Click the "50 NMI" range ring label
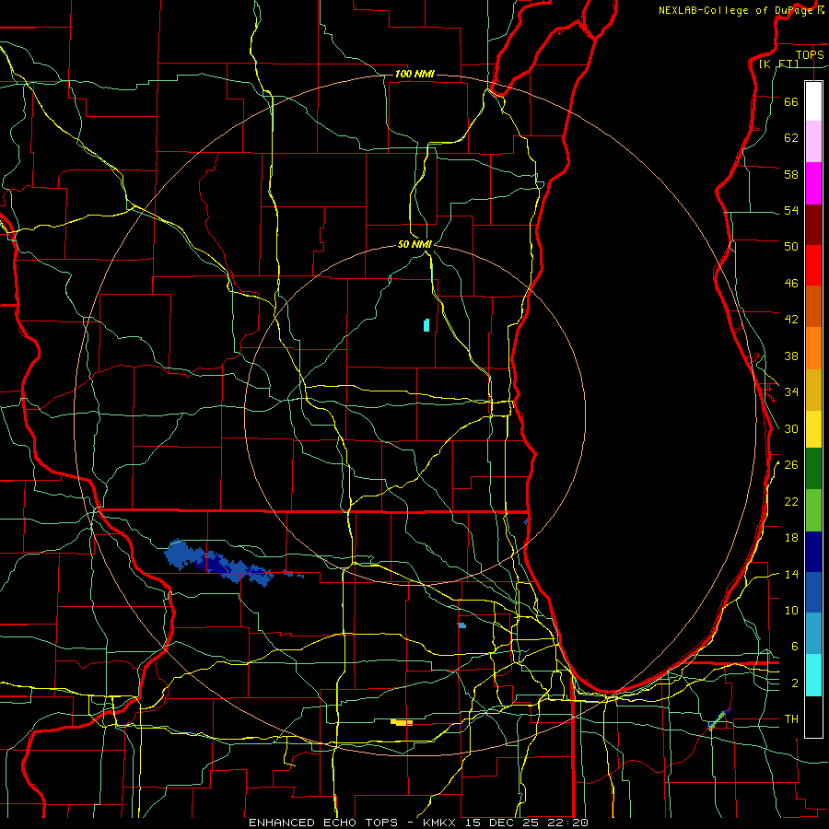The width and height of the screenshot is (829, 829). [415, 244]
